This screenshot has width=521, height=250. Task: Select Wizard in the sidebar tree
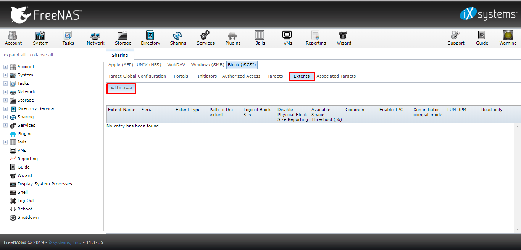point(24,175)
